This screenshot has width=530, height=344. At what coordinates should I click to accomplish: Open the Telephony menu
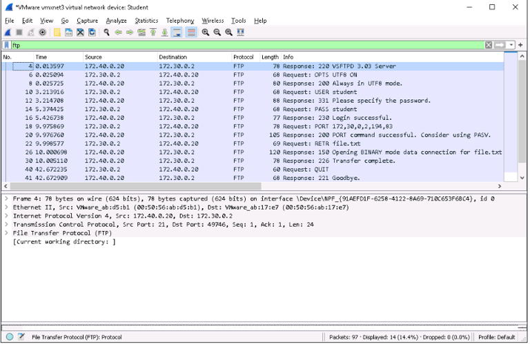[180, 21]
